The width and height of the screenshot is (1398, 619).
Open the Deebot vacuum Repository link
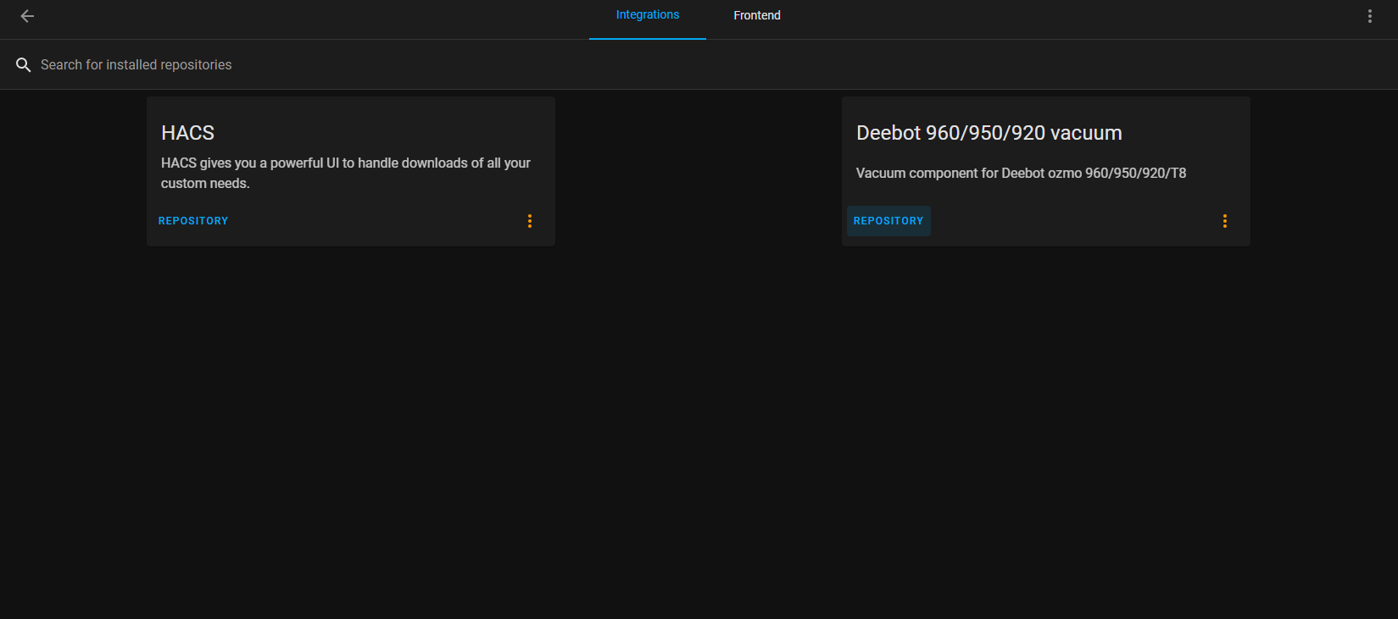pyautogui.click(x=888, y=221)
